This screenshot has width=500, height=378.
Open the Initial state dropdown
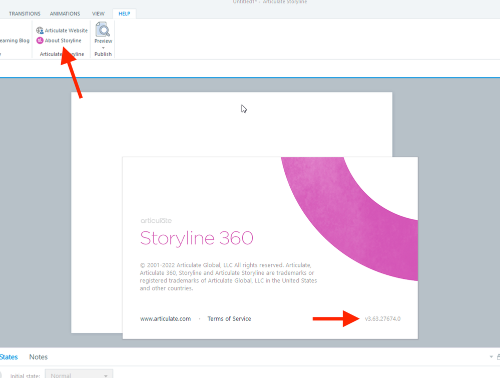[x=79, y=374]
